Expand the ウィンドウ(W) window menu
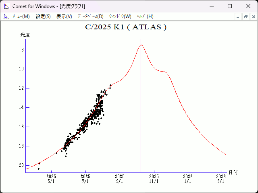 point(120,16)
